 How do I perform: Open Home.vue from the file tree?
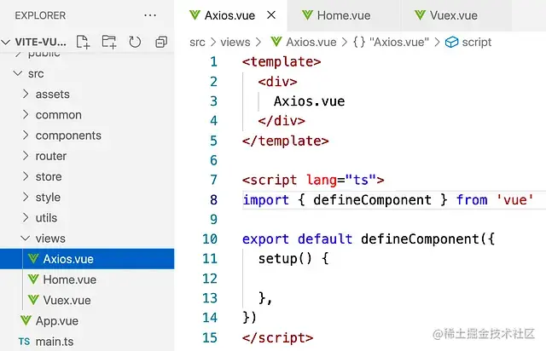point(87,279)
